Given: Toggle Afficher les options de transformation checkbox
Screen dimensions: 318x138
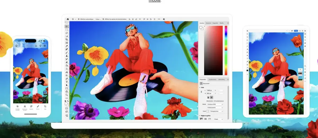Looking at the screenshot, I should (x=103, y=19).
